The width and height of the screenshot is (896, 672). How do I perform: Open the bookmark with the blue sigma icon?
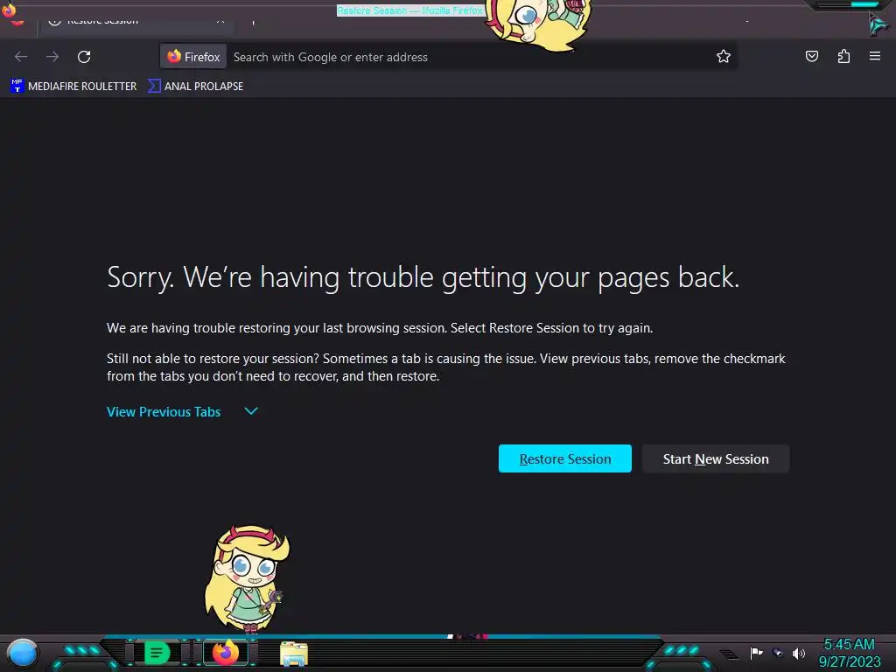(x=195, y=87)
